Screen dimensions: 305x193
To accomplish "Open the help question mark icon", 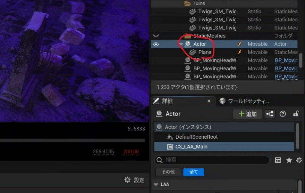I will click(x=283, y=114).
